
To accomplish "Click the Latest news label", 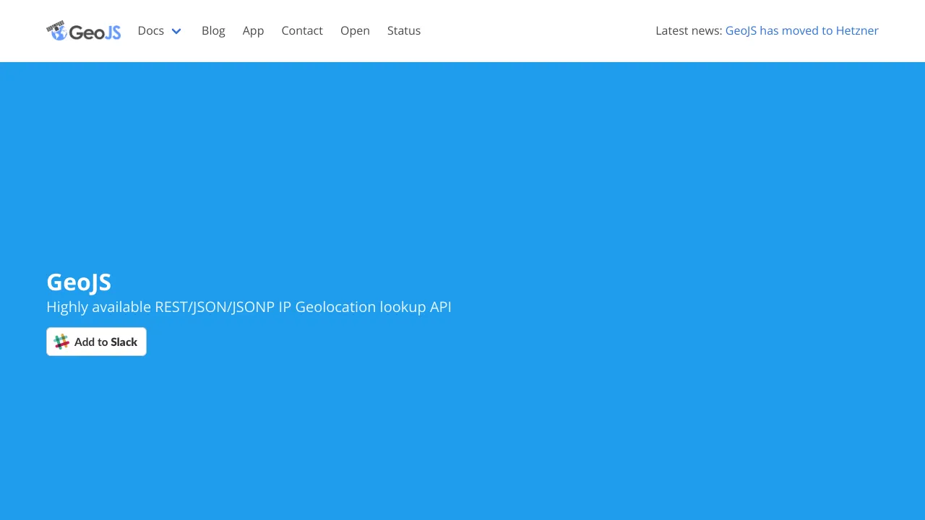I will [x=689, y=30].
